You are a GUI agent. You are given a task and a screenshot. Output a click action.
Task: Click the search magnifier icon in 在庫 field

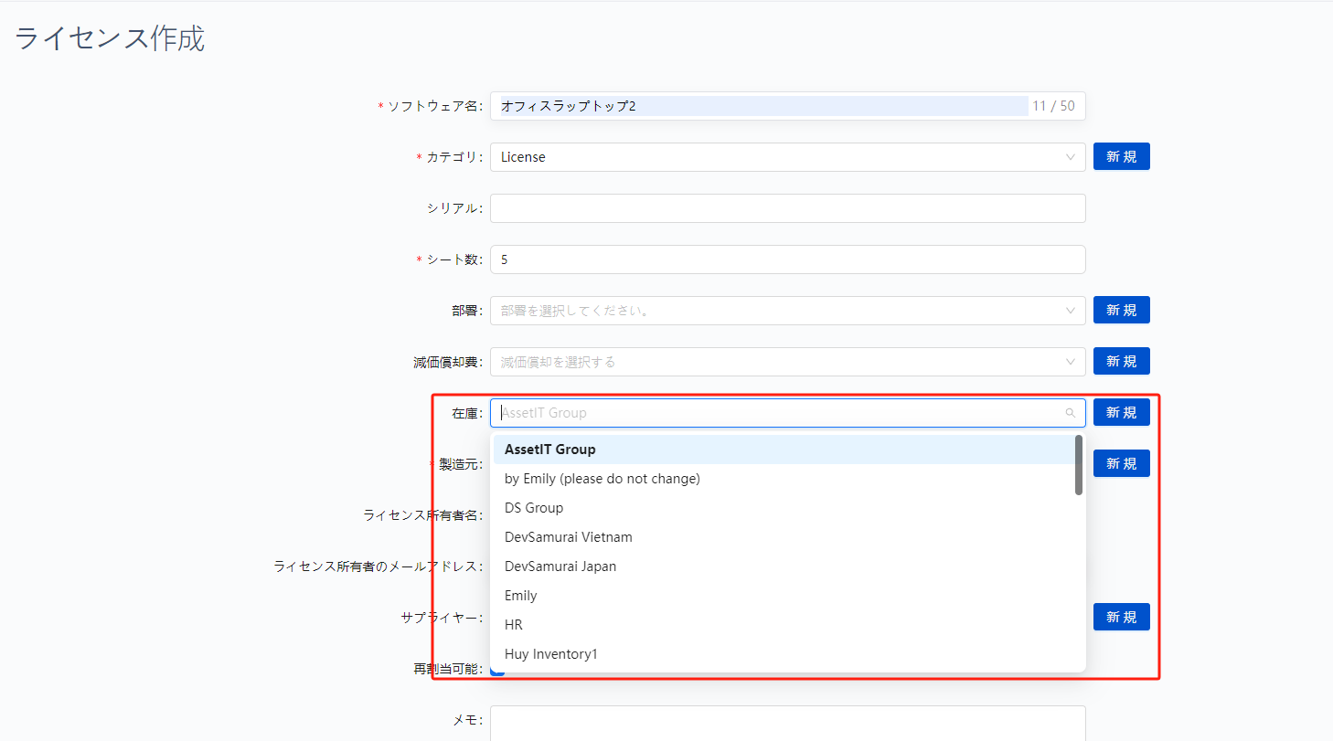[1070, 413]
